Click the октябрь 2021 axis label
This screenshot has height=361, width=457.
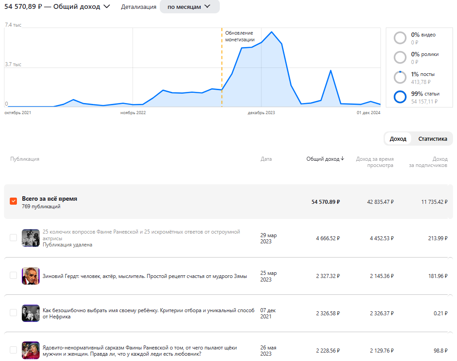[x=18, y=113]
